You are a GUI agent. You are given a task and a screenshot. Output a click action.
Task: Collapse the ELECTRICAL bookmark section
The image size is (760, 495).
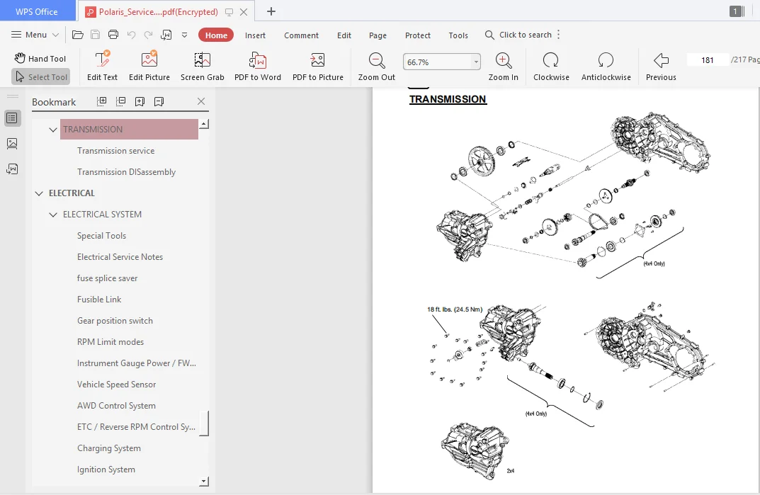tap(39, 193)
